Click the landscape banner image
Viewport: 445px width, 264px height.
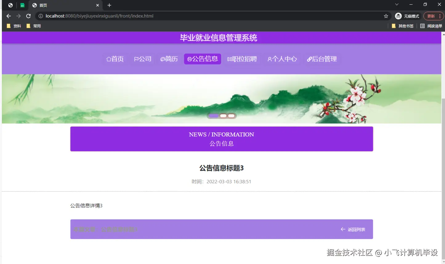pyautogui.click(x=221, y=99)
